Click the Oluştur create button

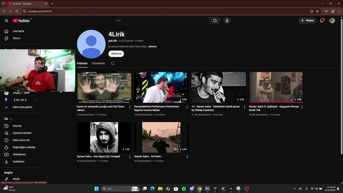click(x=308, y=21)
